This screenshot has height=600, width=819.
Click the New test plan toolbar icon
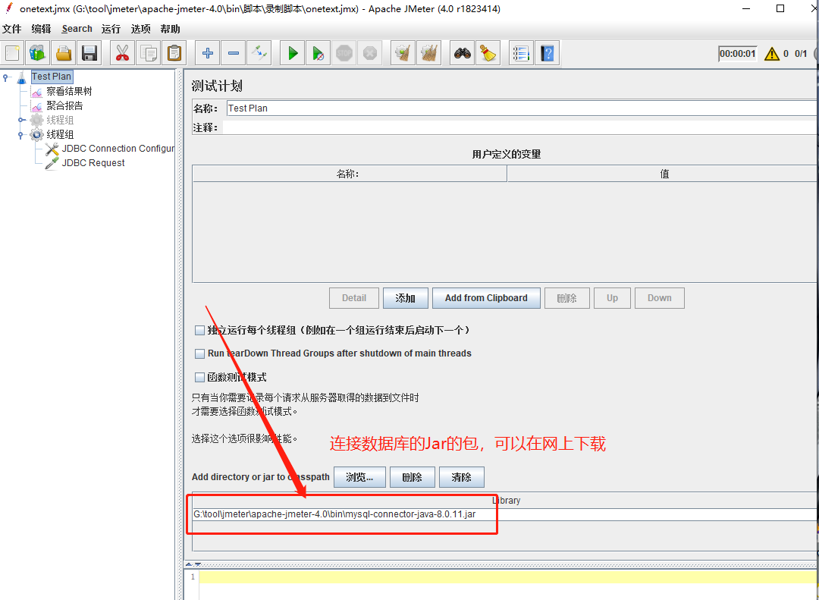coord(12,53)
